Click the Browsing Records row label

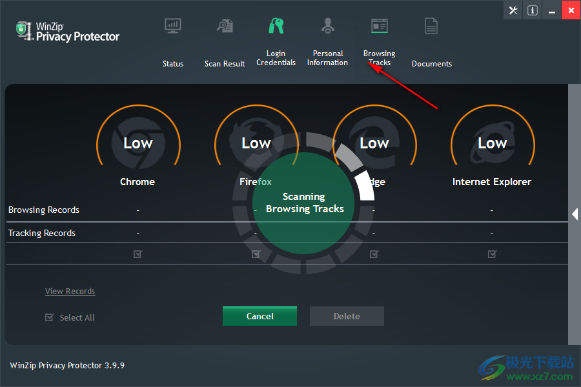(x=44, y=210)
